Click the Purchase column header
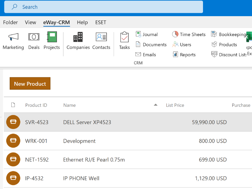 241,105
